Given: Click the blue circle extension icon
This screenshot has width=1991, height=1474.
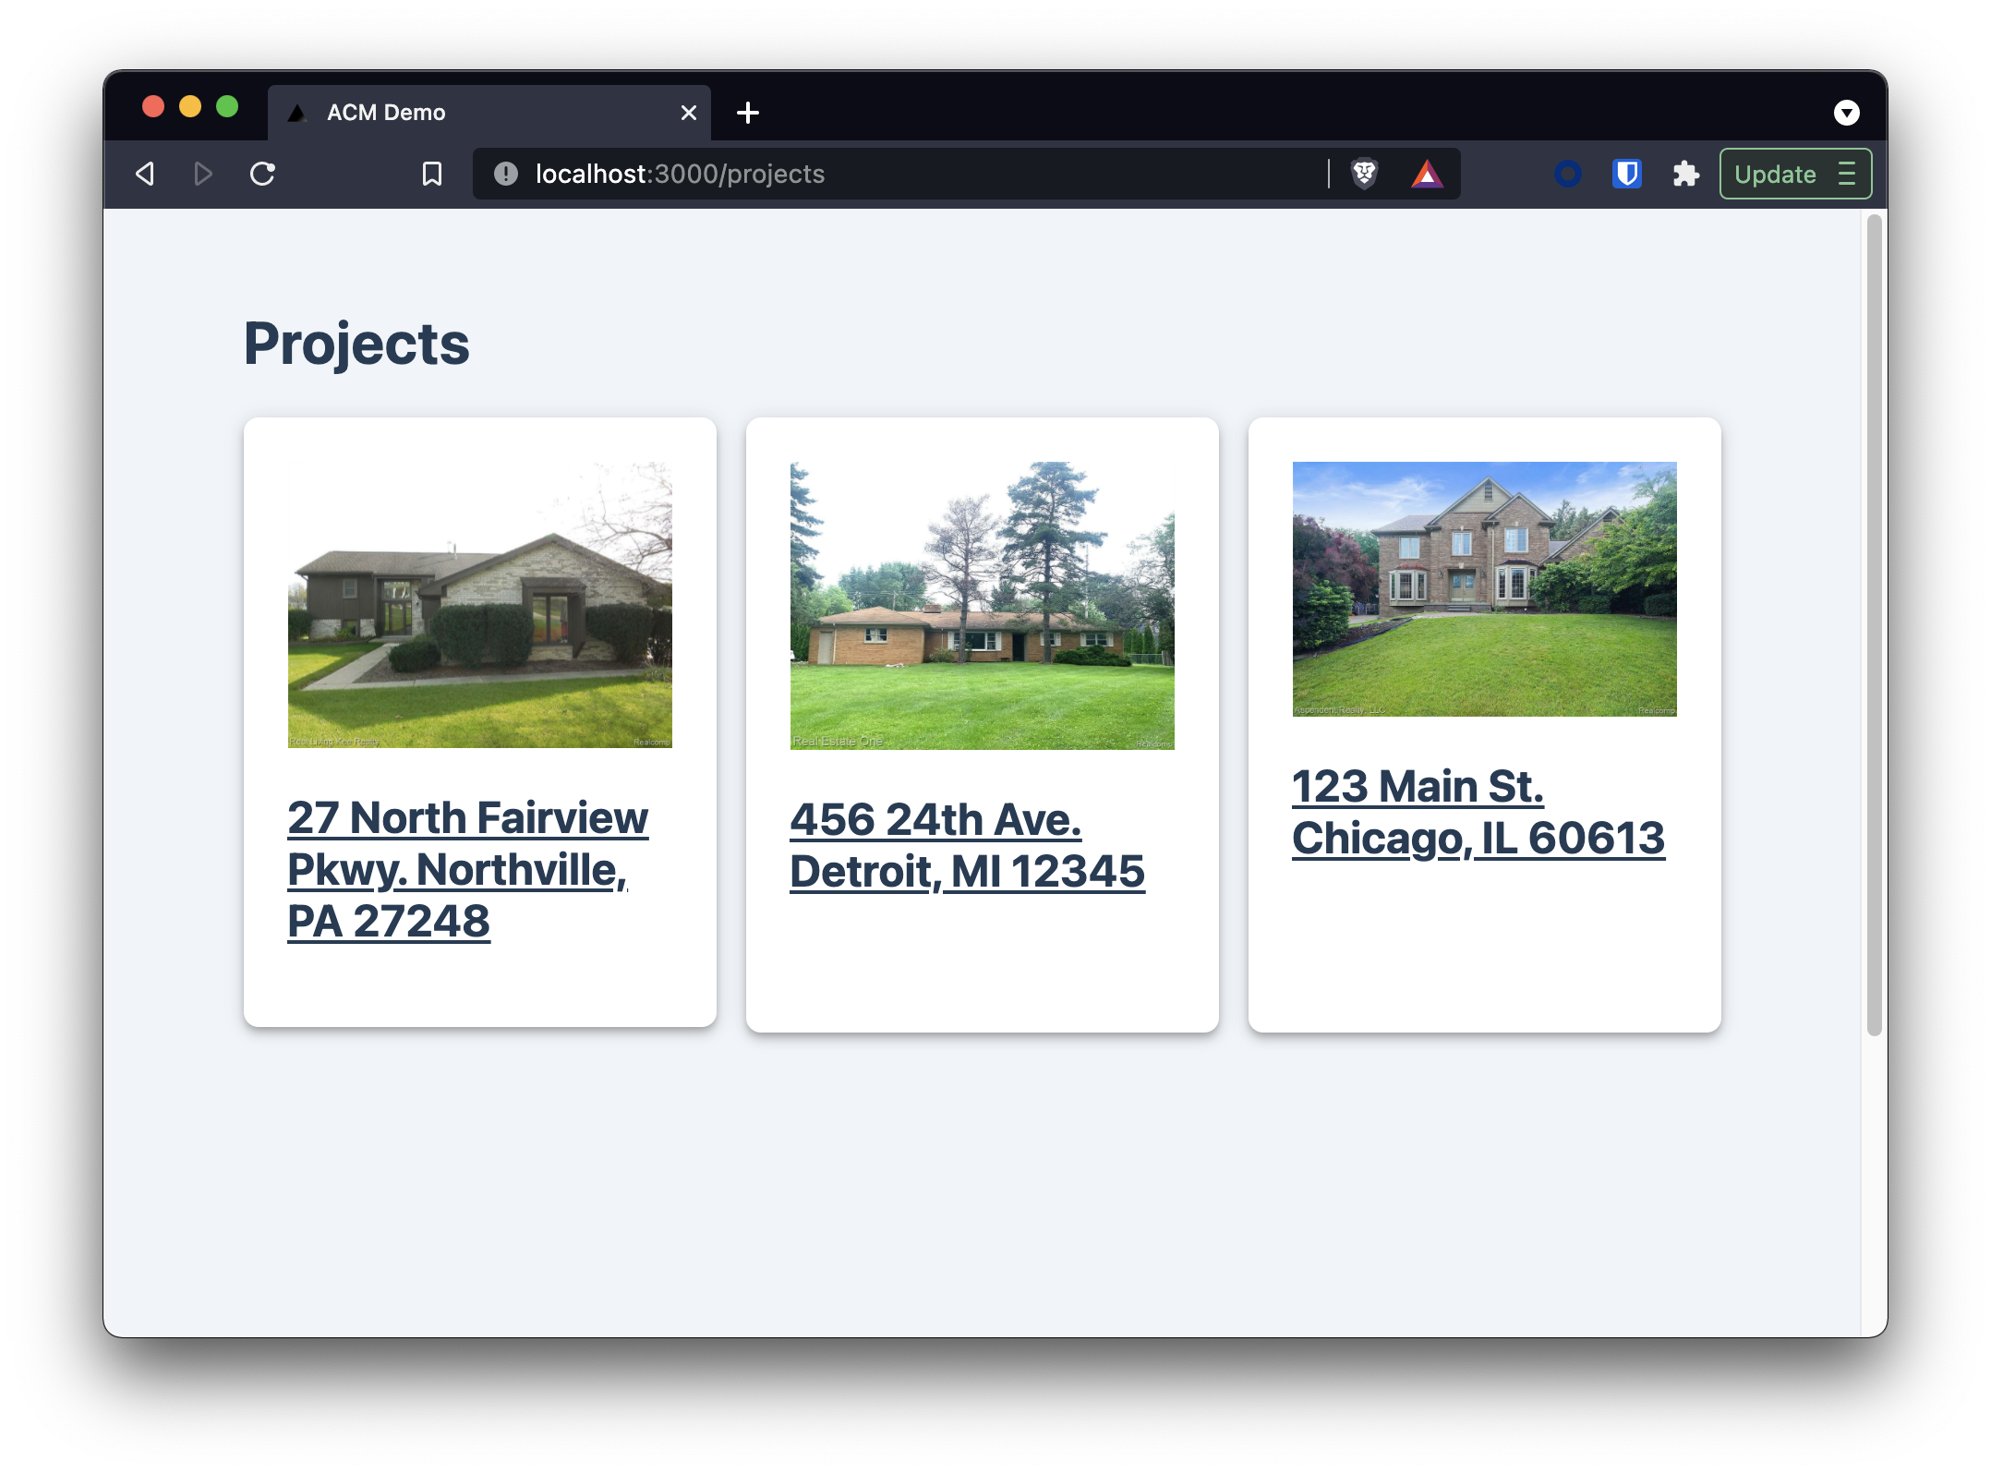Looking at the screenshot, I should [1567, 174].
